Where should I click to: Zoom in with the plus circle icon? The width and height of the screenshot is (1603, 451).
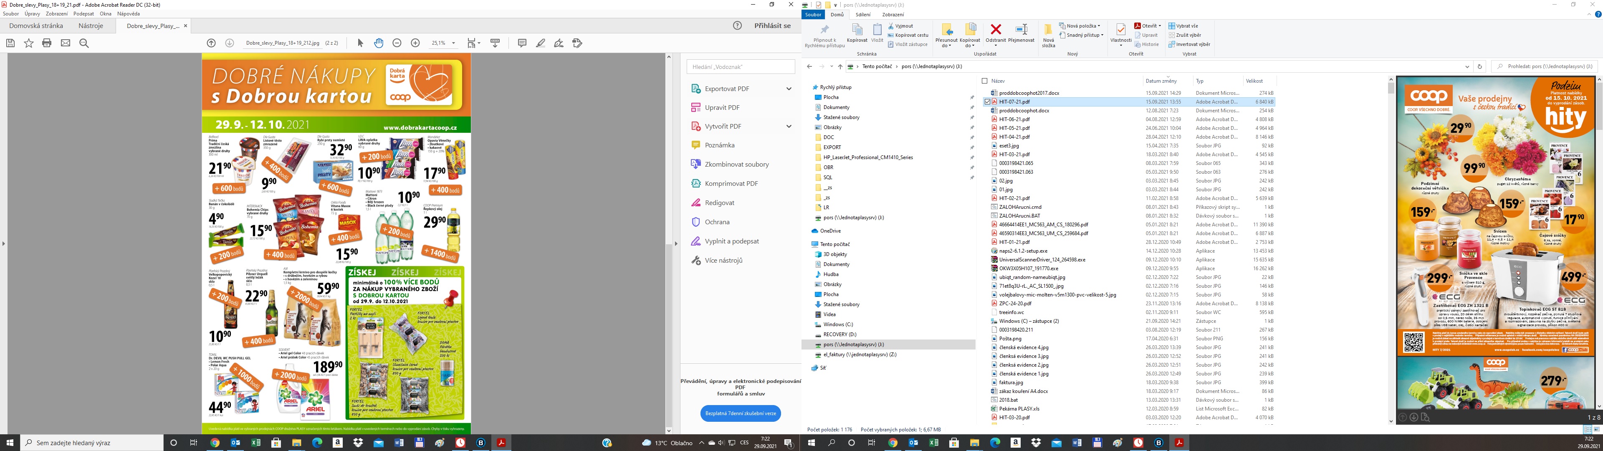[416, 43]
